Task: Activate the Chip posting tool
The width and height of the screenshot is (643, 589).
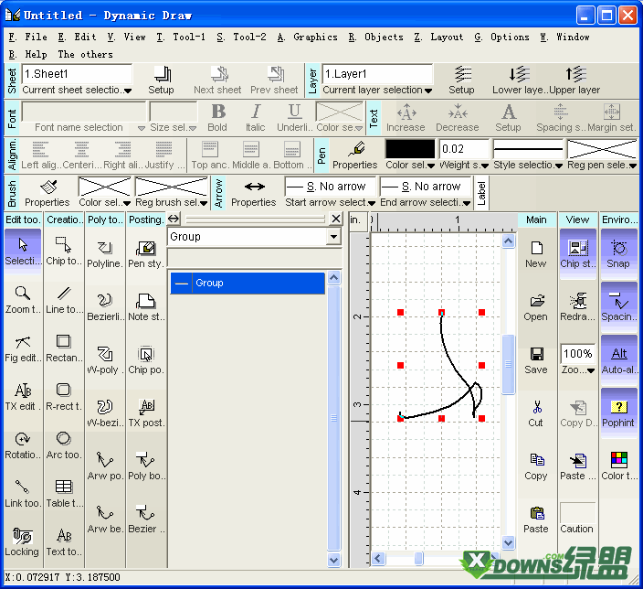Action: (x=146, y=360)
